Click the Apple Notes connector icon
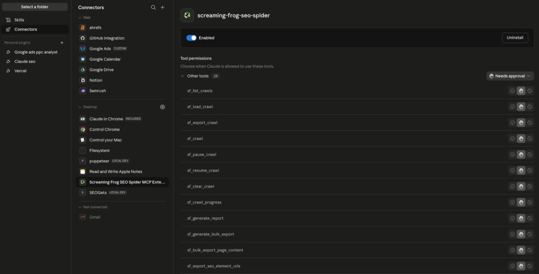Viewport: 539px width, 274px height. tap(83, 171)
